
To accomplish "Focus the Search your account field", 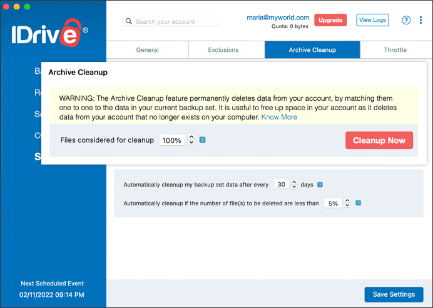I will tap(172, 21).
